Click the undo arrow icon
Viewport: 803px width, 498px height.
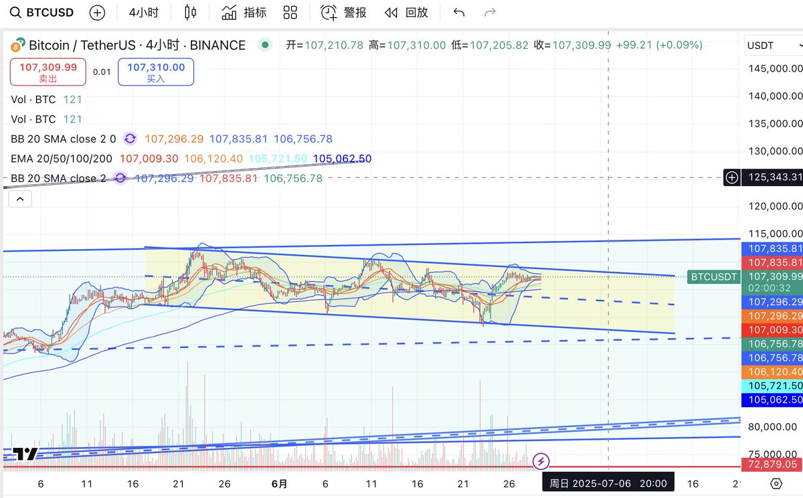[459, 12]
